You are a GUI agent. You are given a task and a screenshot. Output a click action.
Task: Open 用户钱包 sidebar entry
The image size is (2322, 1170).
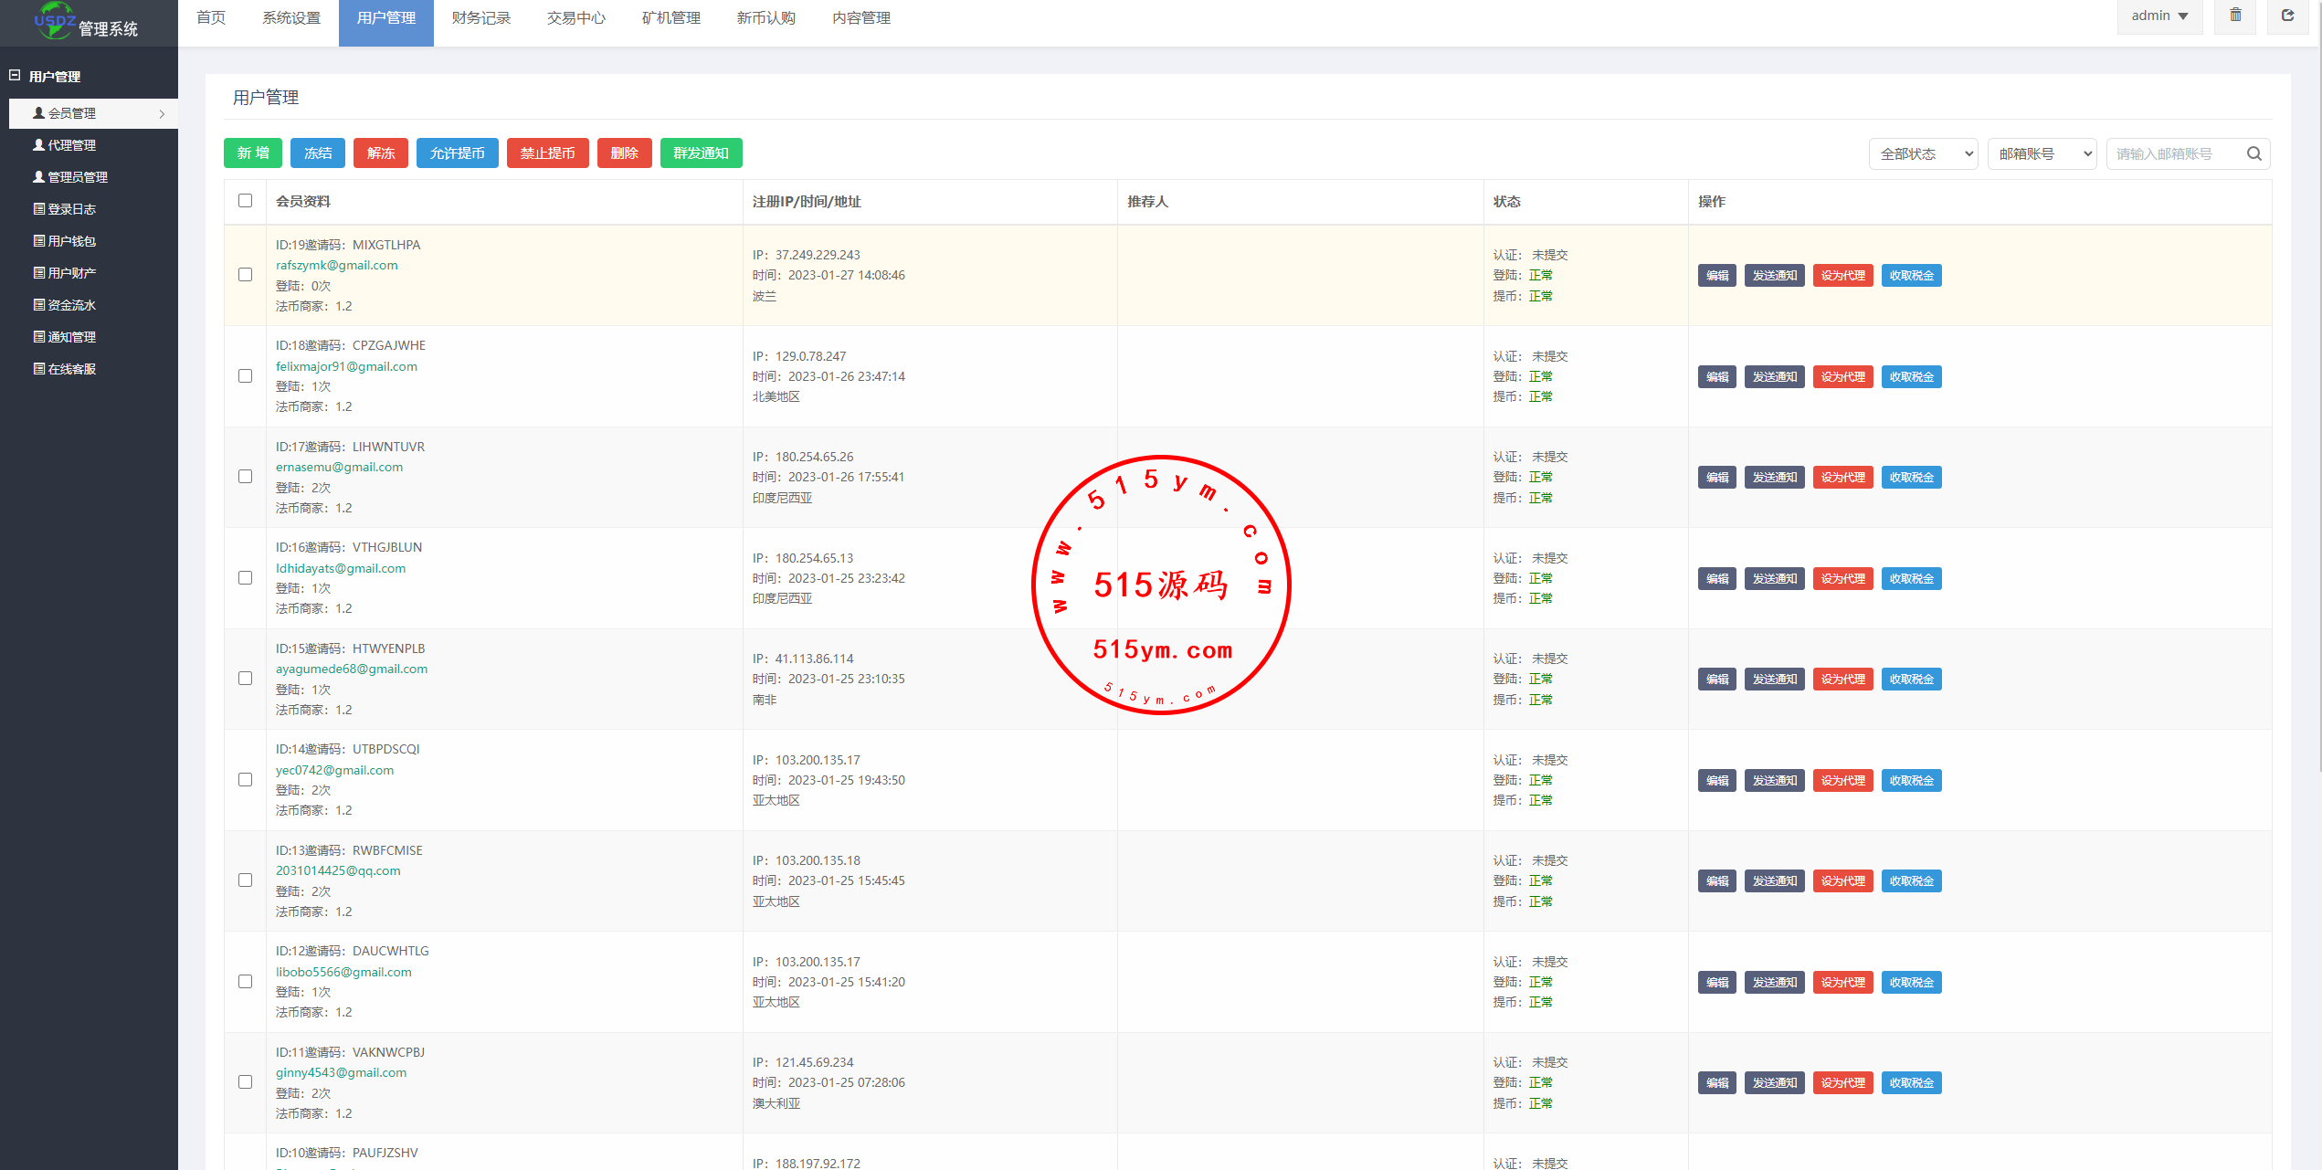pyautogui.click(x=72, y=241)
